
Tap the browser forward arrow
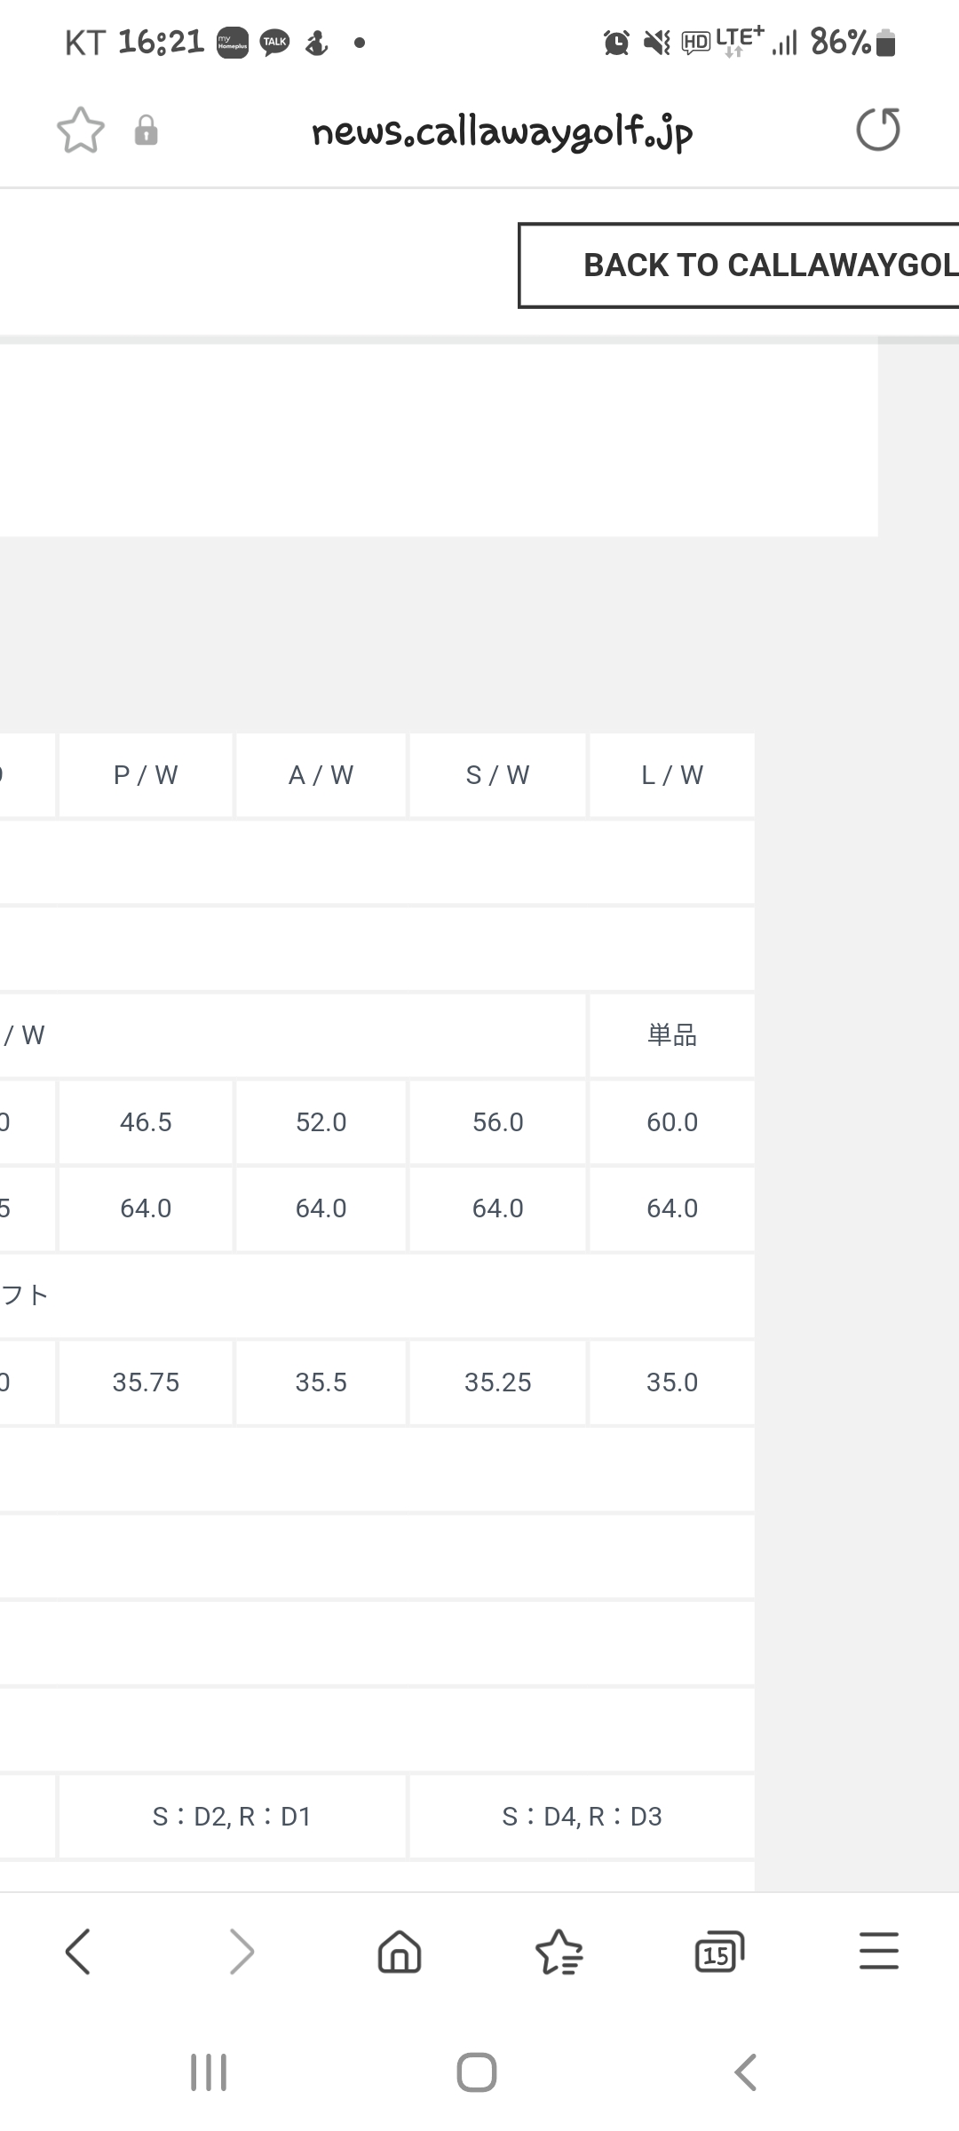click(241, 1952)
